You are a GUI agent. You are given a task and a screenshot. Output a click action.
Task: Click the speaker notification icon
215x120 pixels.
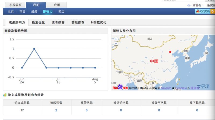click(x=189, y=5)
